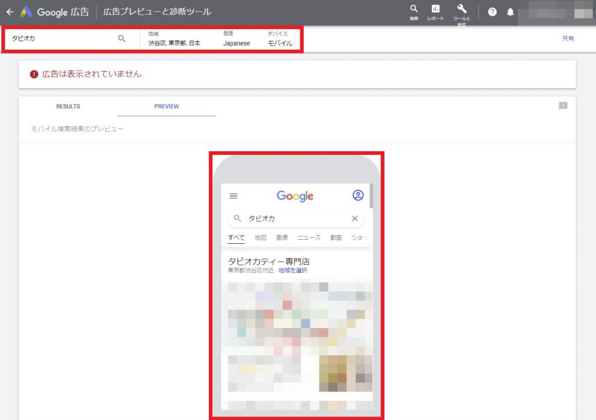Click 広告は表示されていません message
Screen dimensions: 596x420
point(91,74)
